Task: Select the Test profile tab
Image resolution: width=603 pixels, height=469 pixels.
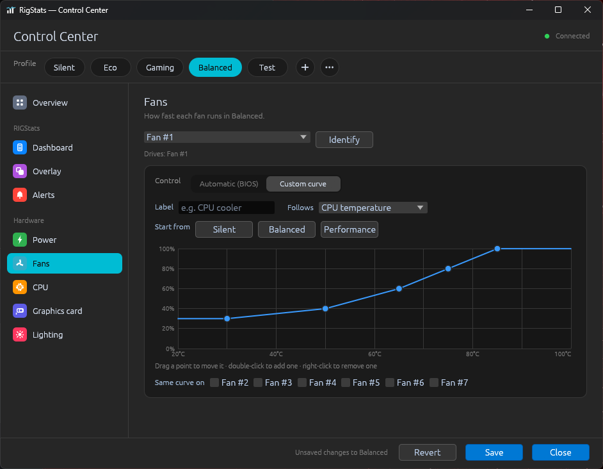Action: point(268,67)
